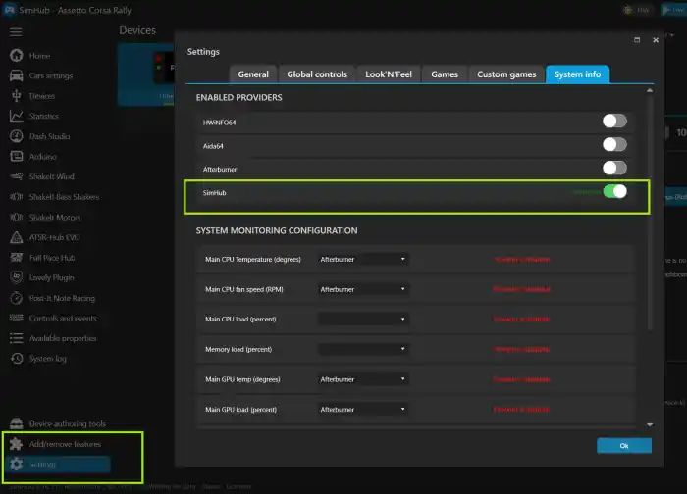687x494 pixels.
Task: Click the Main CPU Temperature (degrees) label
Action: coord(253,260)
